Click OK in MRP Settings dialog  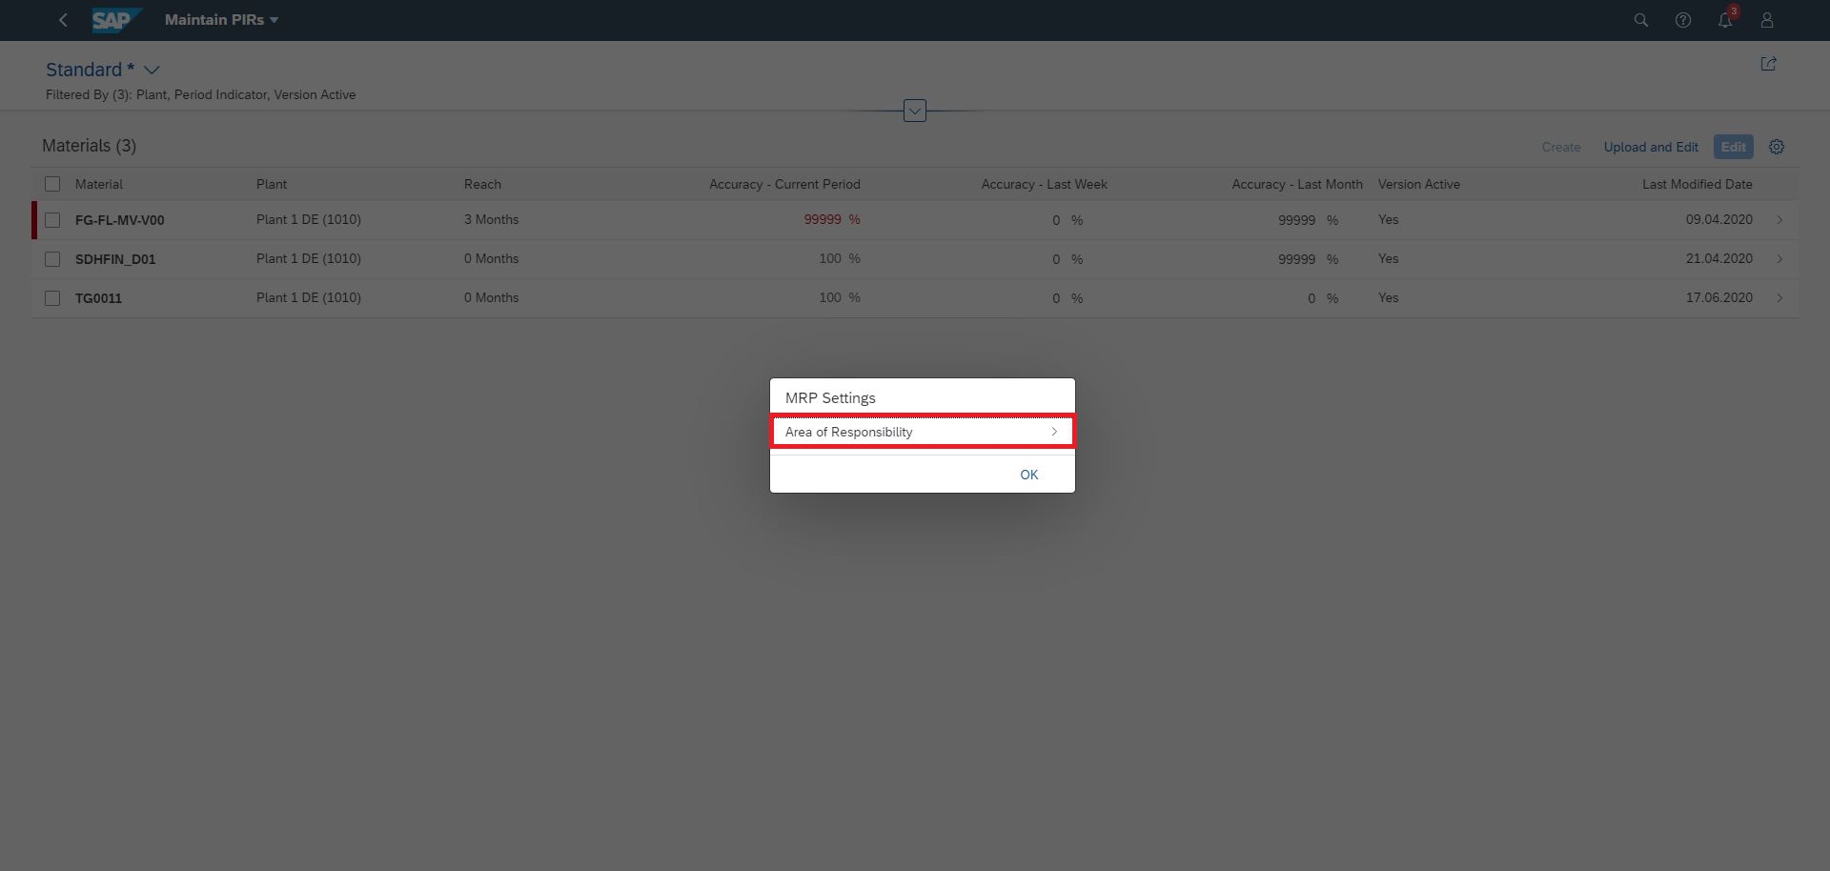point(1029,475)
